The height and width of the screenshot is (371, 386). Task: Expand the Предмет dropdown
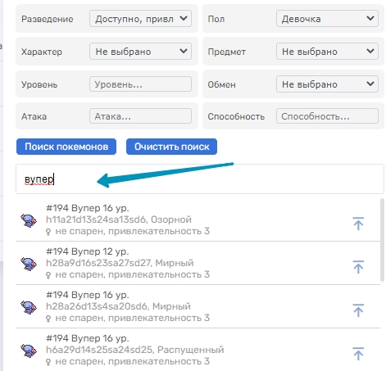pos(327,52)
